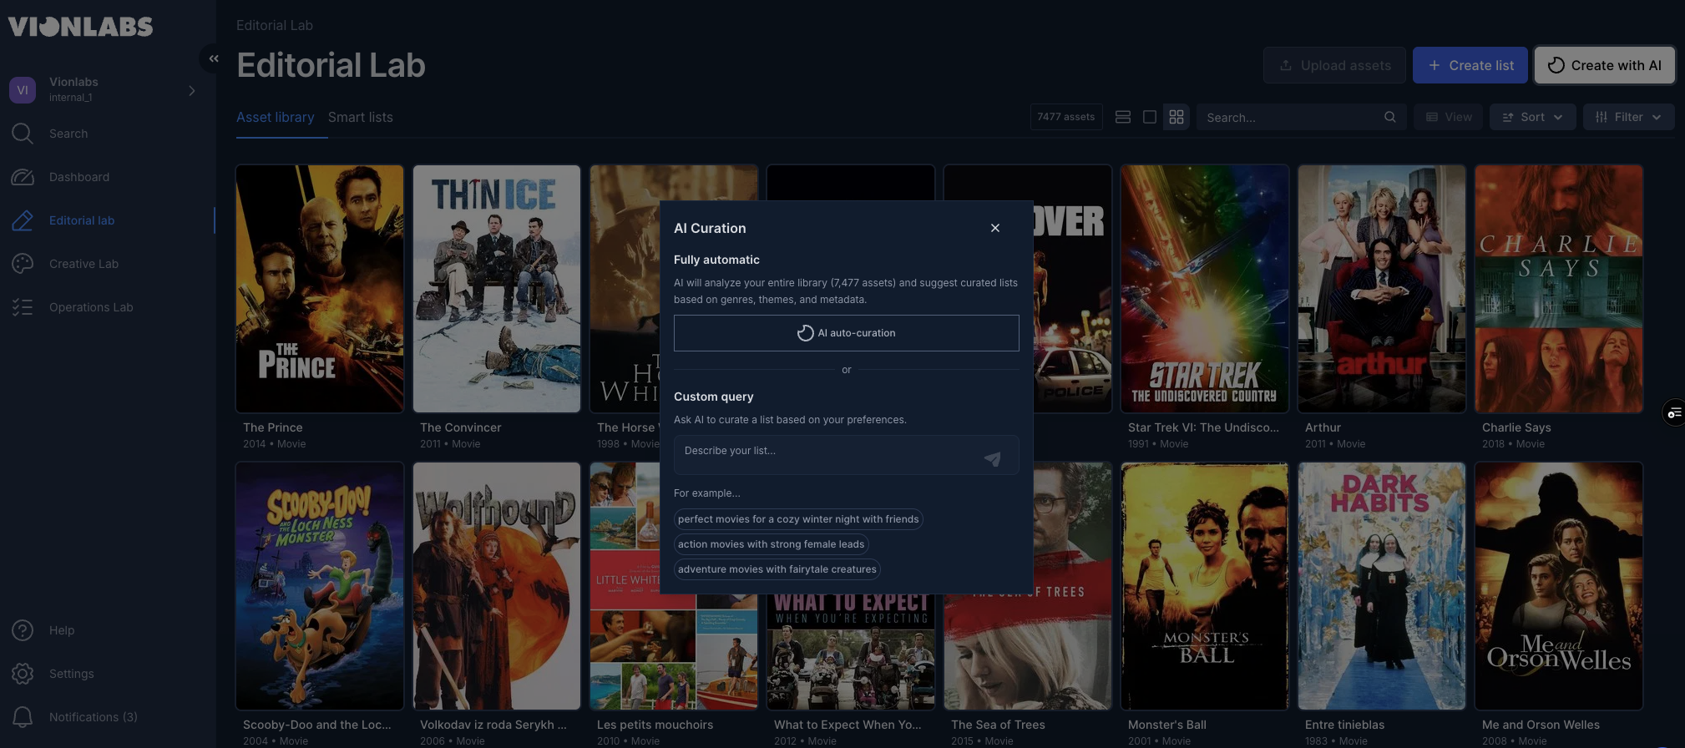Click the Vionlabs logo
1685x748 pixels.
pyautogui.click(x=80, y=27)
